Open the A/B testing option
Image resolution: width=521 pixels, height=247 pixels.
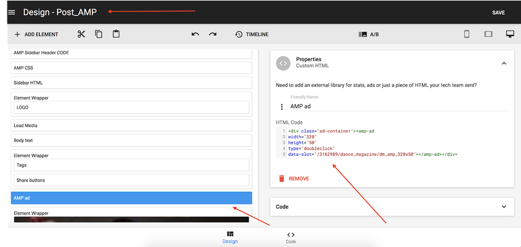tap(369, 35)
